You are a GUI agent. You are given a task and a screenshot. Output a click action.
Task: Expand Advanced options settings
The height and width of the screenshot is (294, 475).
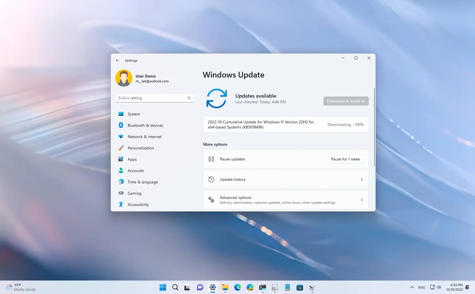(286, 199)
